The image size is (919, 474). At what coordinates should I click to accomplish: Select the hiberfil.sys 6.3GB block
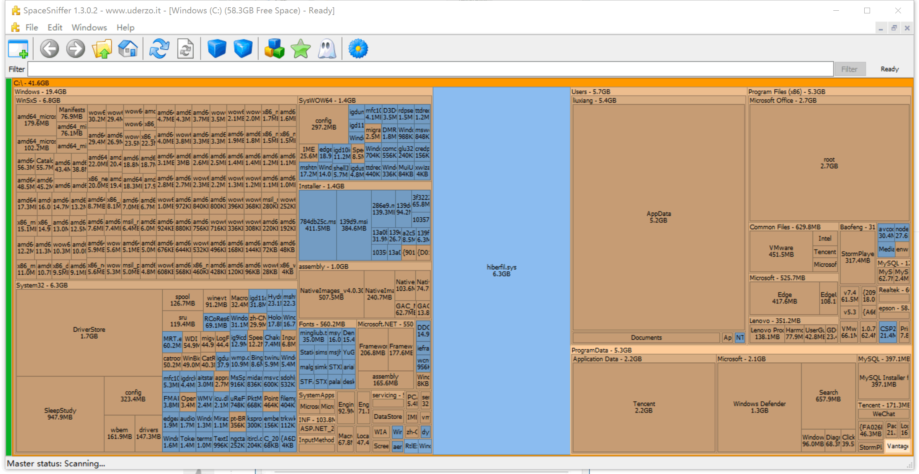coord(501,270)
